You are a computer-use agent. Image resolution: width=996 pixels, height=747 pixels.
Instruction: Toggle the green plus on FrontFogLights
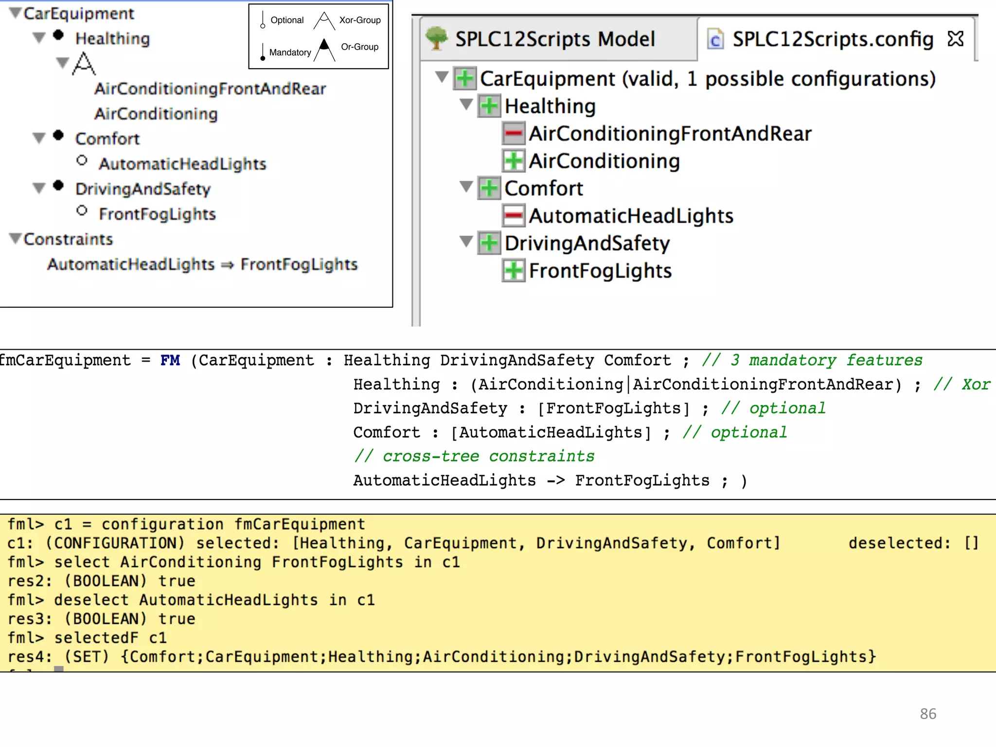tap(514, 270)
